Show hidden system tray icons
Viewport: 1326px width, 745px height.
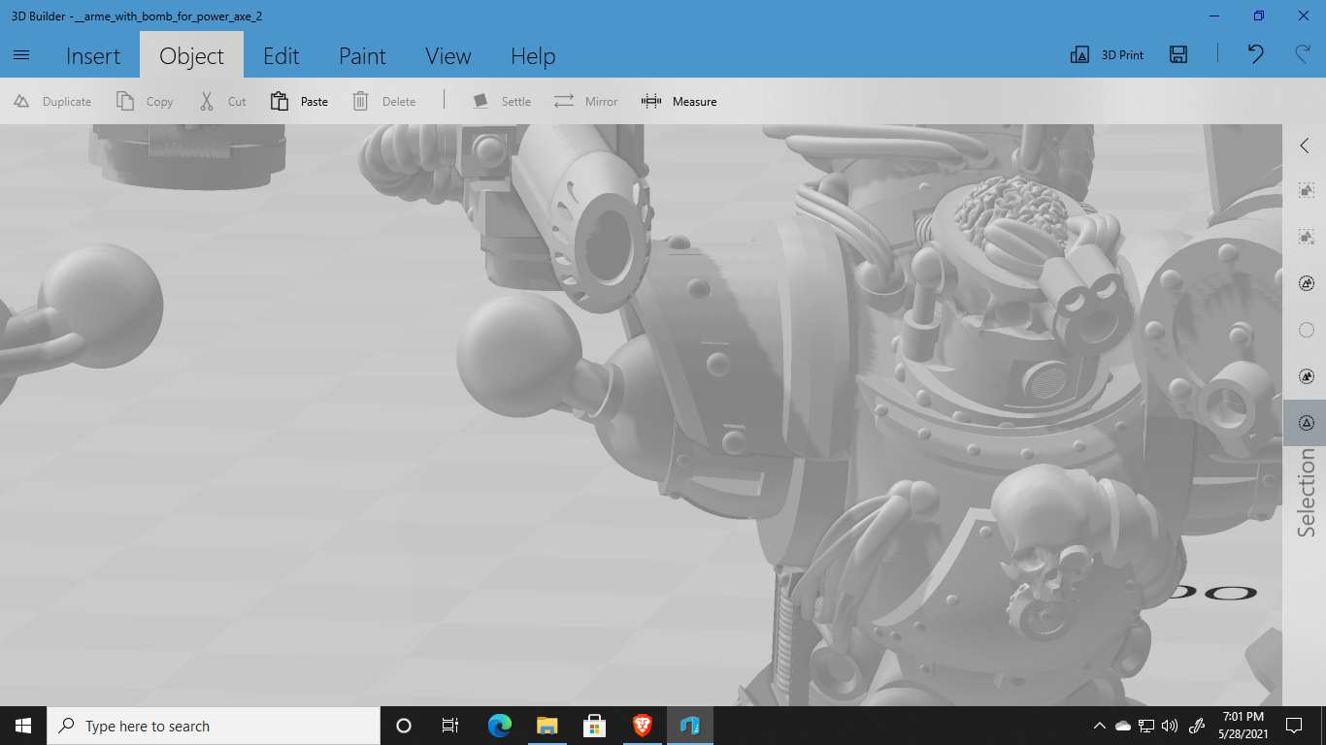(1100, 726)
